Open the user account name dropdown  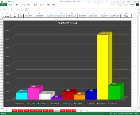click(x=132, y=5)
